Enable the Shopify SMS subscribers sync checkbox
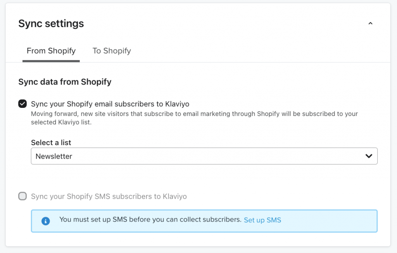The width and height of the screenshot is (397, 253). [22, 196]
